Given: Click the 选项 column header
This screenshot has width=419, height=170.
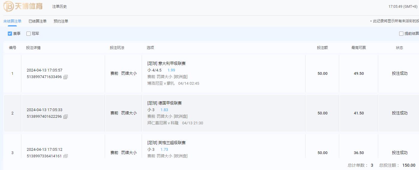Looking at the screenshot, I should pyautogui.click(x=150, y=48).
